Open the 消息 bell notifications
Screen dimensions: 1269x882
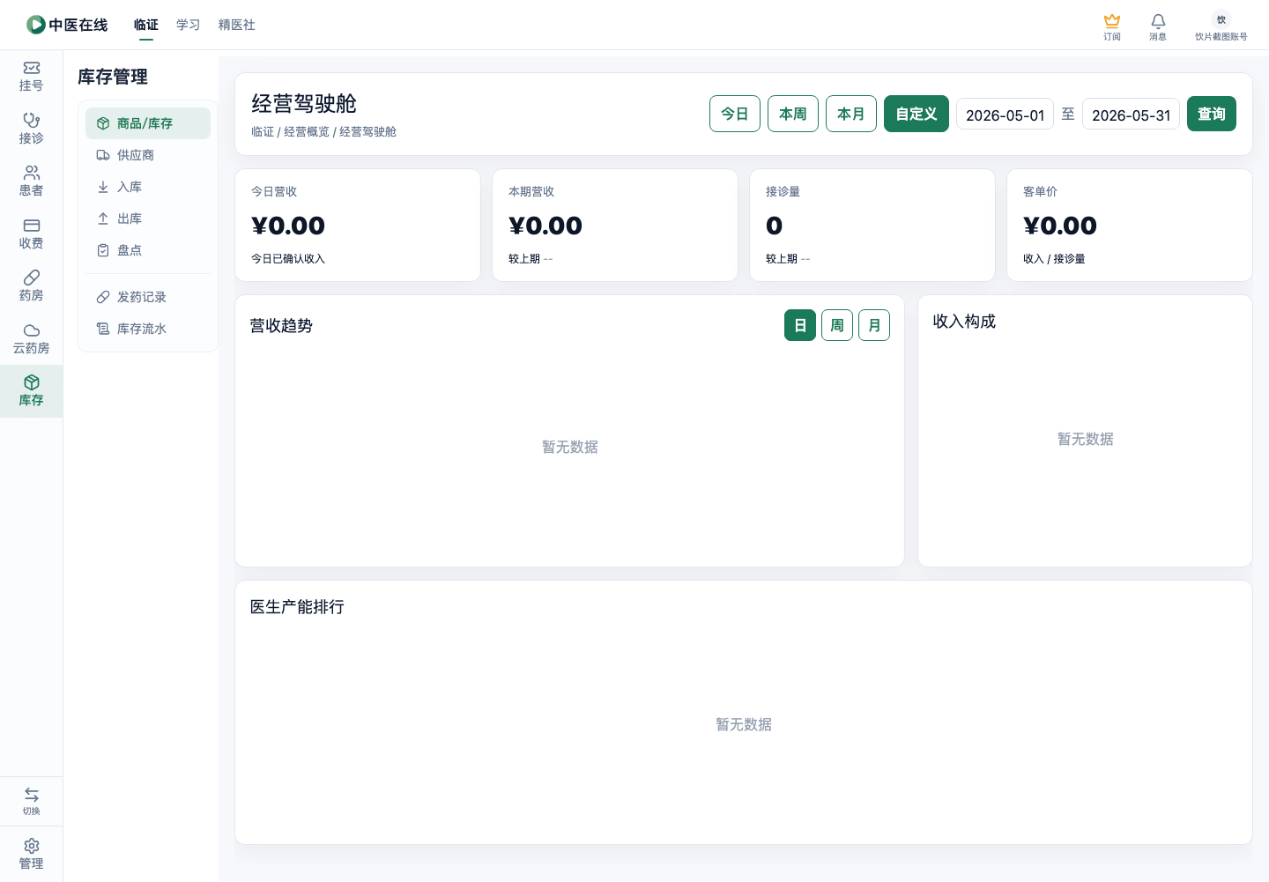[1158, 26]
